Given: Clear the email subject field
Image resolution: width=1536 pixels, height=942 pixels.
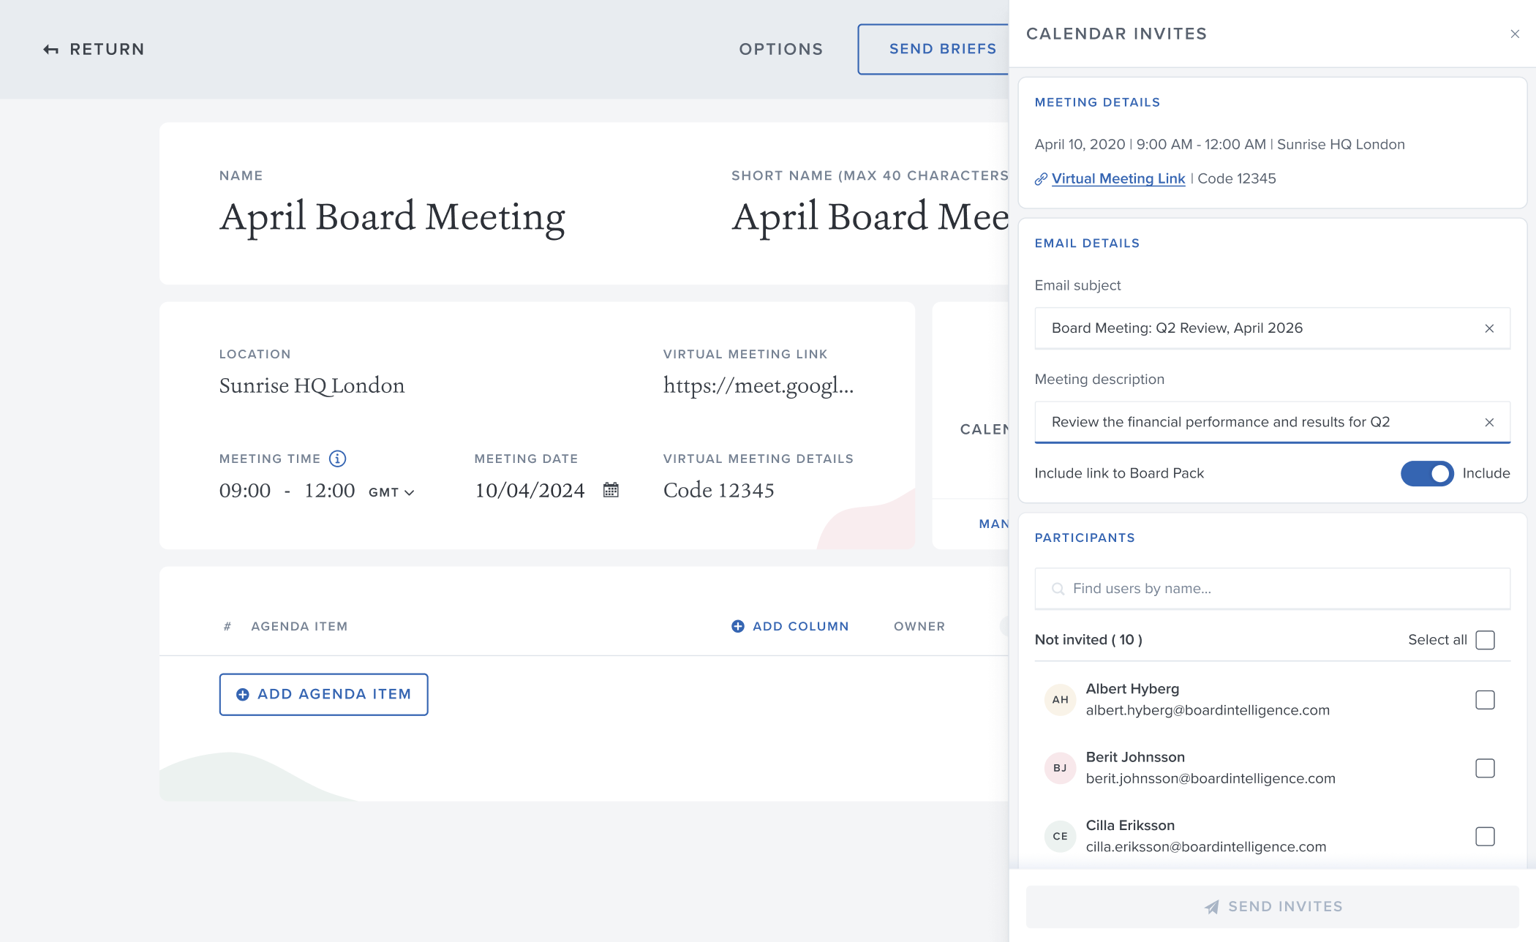Looking at the screenshot, I should (1489, 328).
